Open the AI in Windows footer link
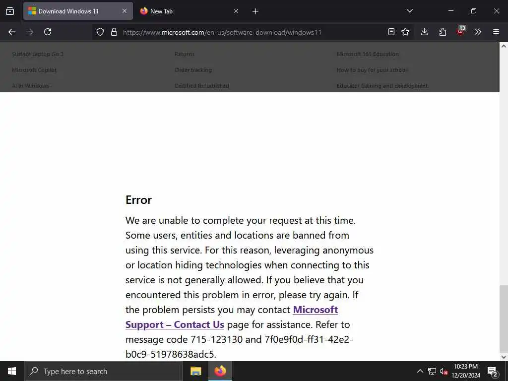This screenshot has width=508, height=381. point(31,86)
